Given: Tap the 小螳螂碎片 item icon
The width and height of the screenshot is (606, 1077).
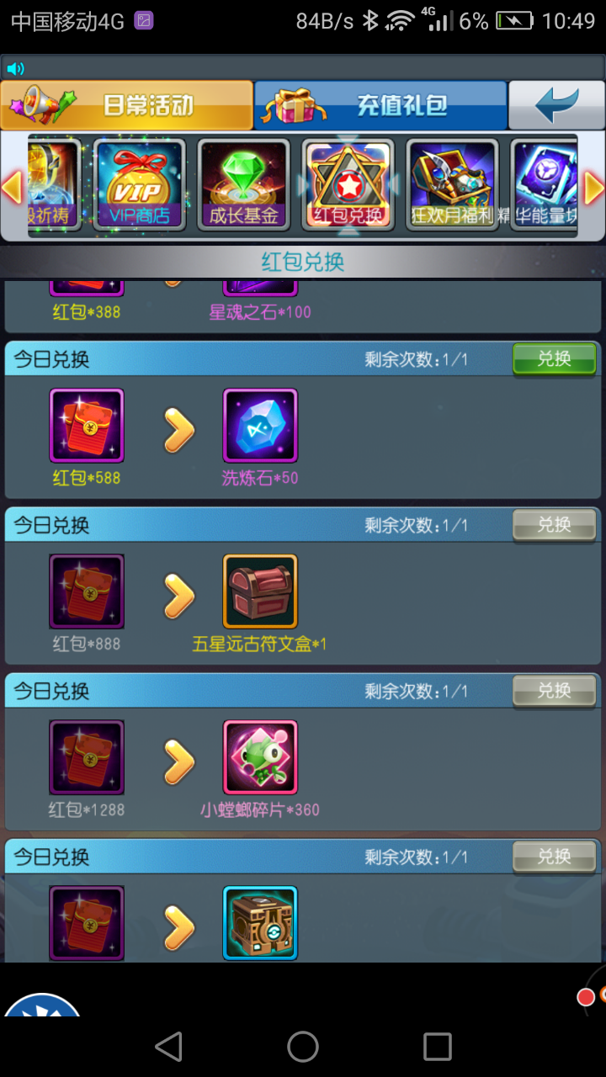Looking at the screenshot, I should tap(260, 757).
